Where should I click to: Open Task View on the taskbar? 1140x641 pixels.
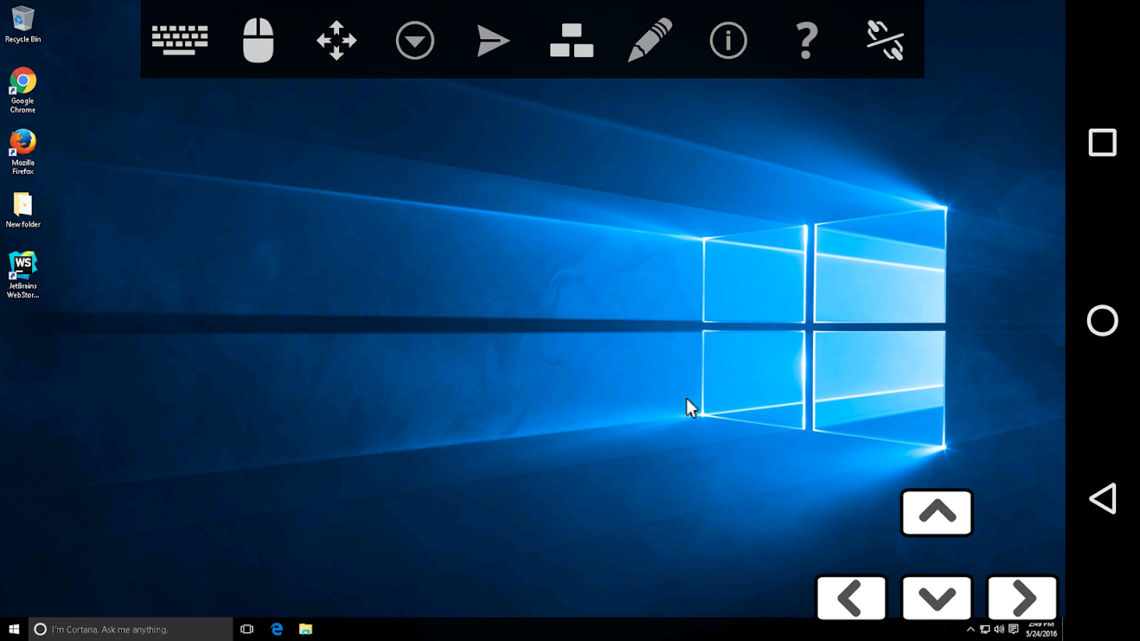coord(247,629)
